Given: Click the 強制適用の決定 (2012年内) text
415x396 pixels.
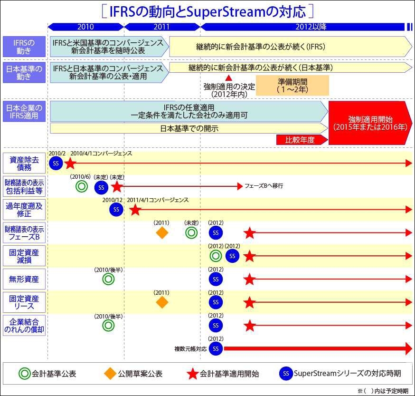Looking at the screenshot, I should tap(229, 90).
